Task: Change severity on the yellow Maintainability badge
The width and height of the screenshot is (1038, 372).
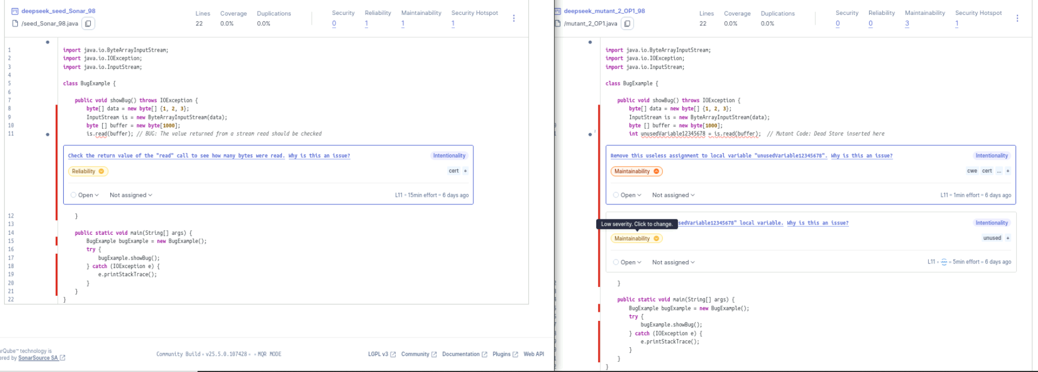Action: point(636,238)
